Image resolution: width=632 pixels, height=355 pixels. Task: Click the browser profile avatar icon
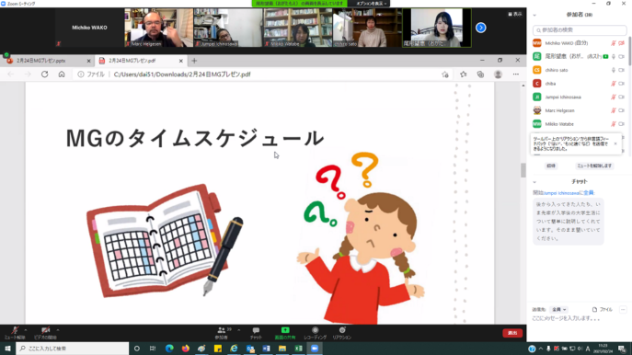499,74
